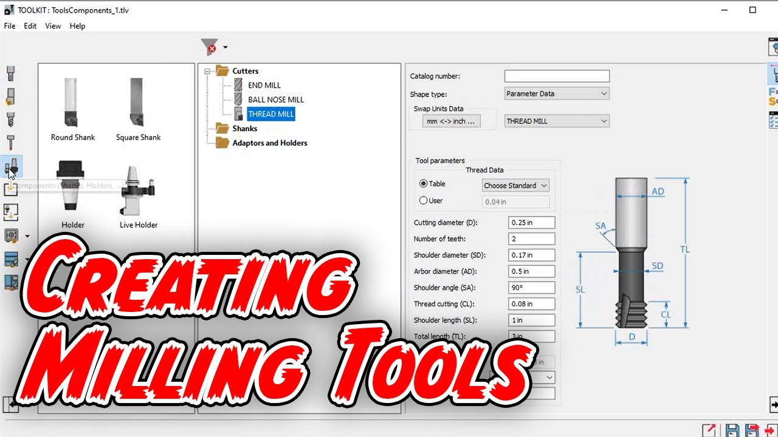Viewport: 778px width, 437px height.
Task: Click the import box icon with orange arrow
Action: click(11, 188)
